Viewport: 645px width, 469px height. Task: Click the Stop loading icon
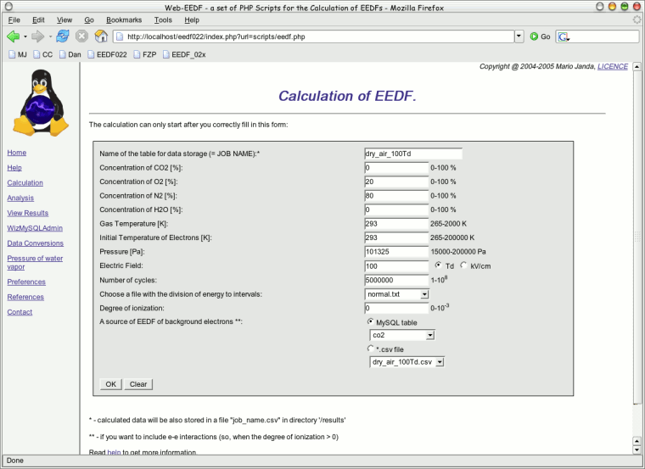(x=82, y=36)
